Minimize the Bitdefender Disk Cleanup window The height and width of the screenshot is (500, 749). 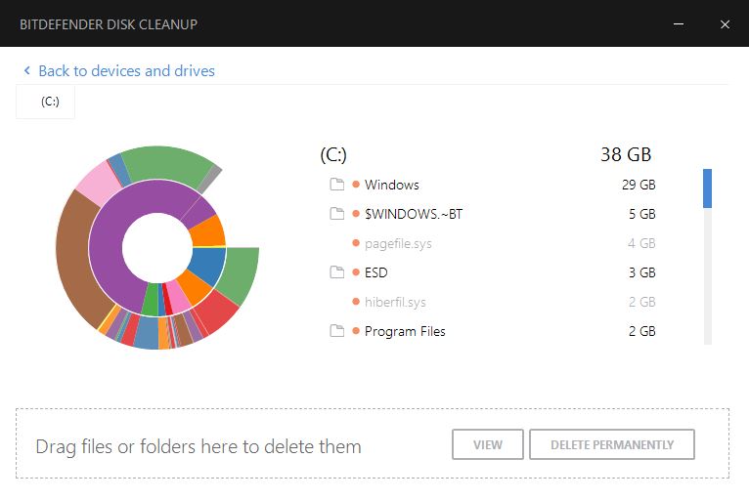tap(679, 23)
